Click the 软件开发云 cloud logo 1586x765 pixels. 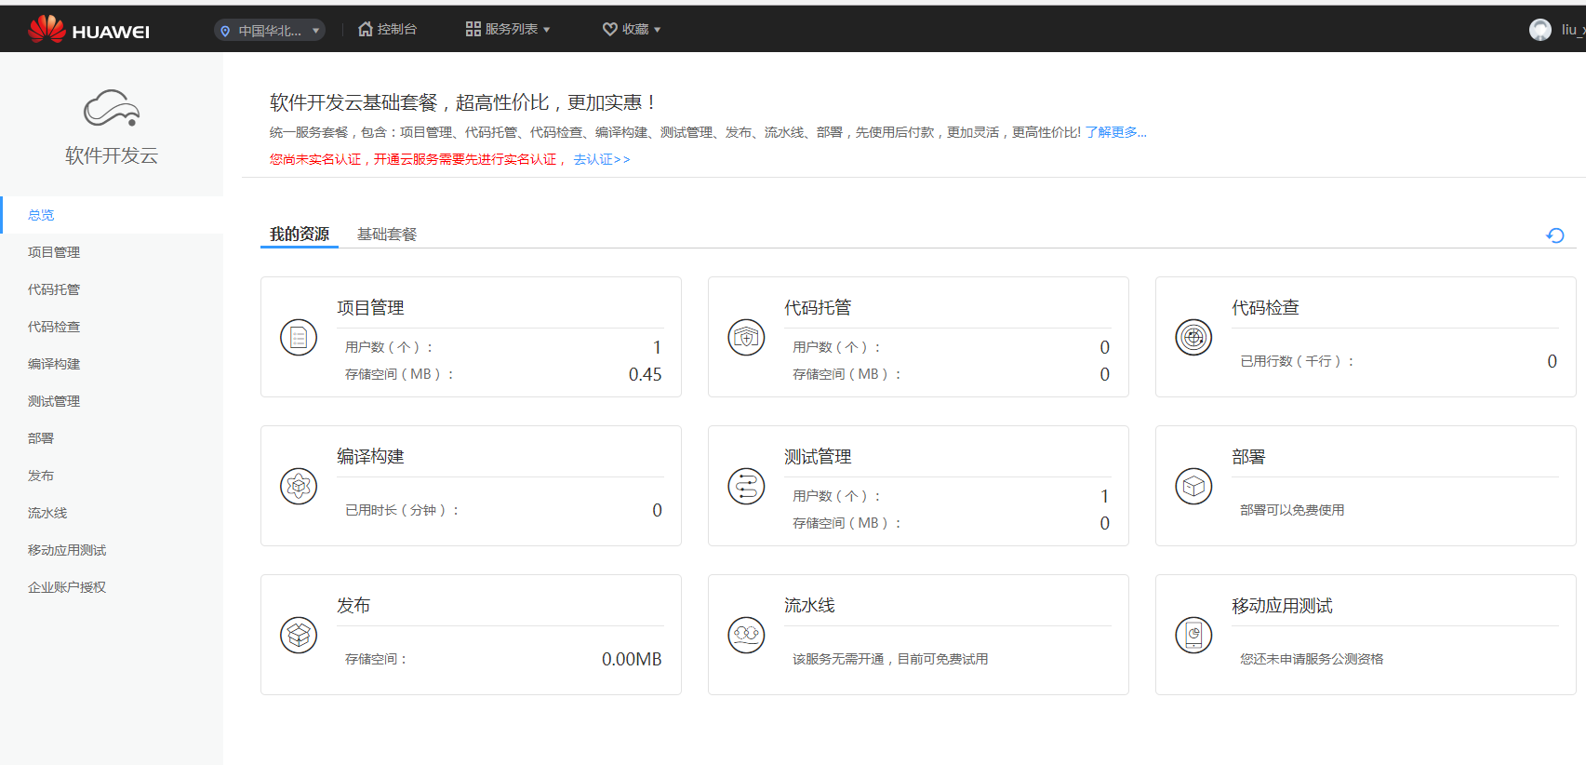coord(112,109)
